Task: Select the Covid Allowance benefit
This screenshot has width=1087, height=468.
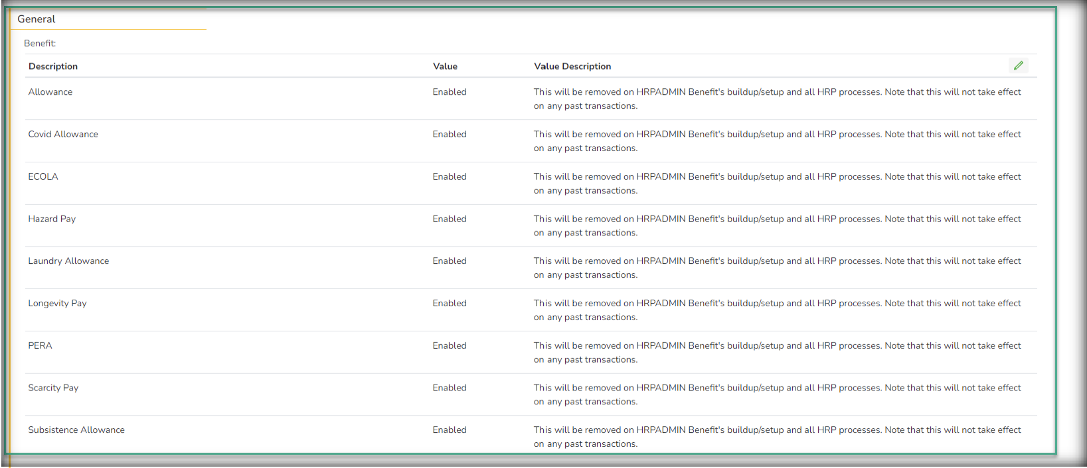Action: pos(63,135)
